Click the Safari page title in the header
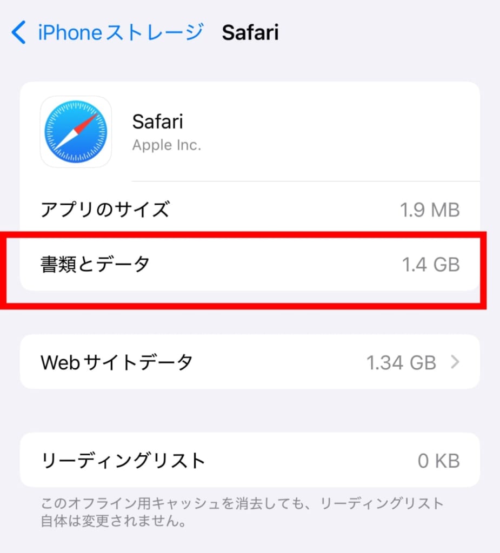Image resolution: width=500 pixels, height=553 pixels. [250, 32]
